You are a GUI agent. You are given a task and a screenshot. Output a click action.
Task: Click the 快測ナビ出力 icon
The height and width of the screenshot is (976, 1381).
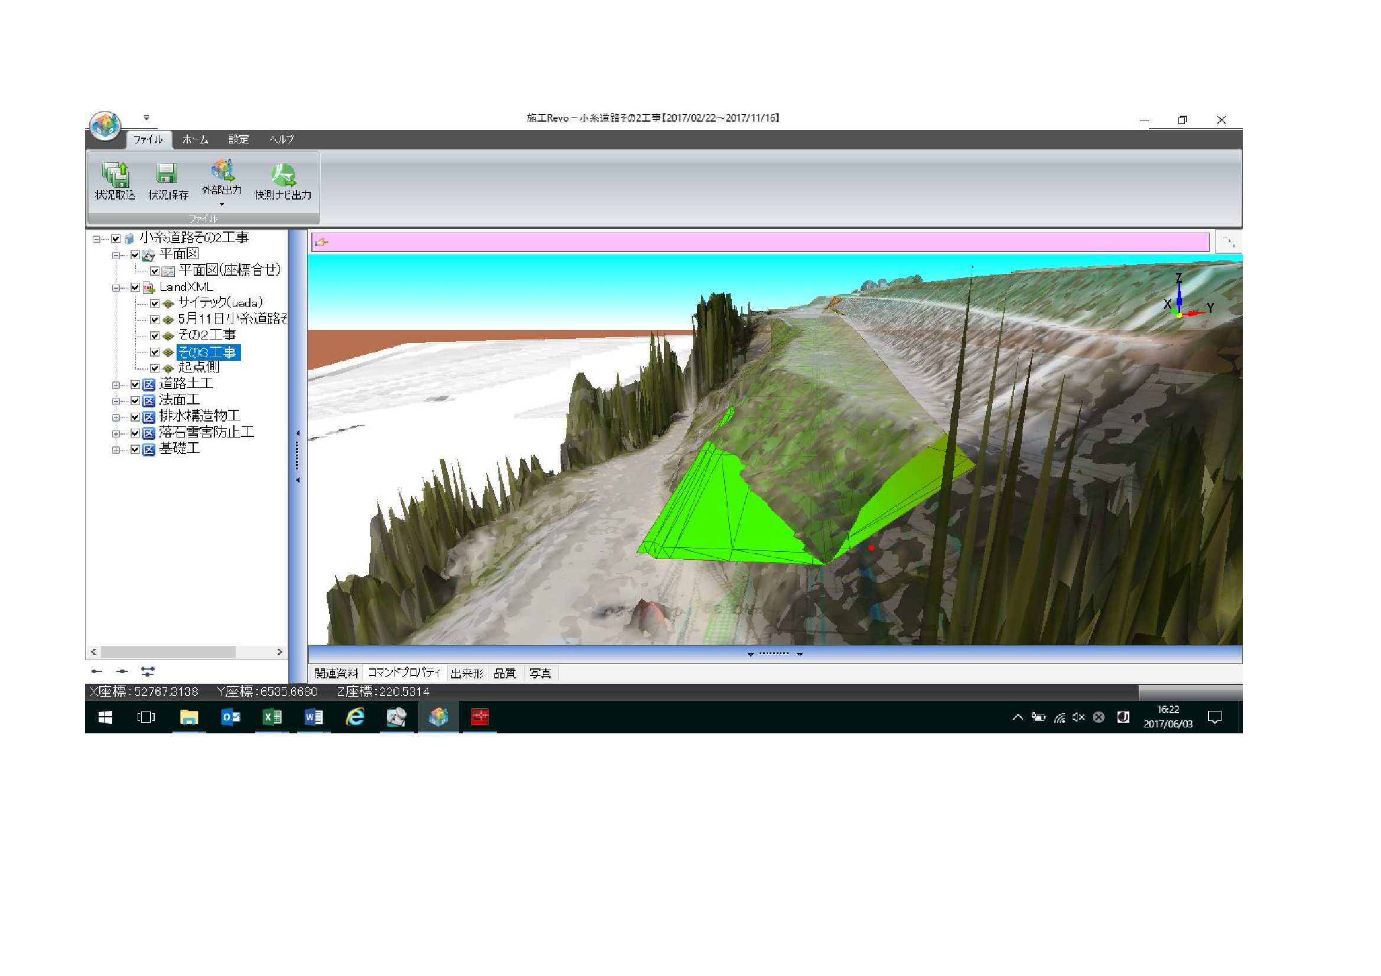coord(283,174)
